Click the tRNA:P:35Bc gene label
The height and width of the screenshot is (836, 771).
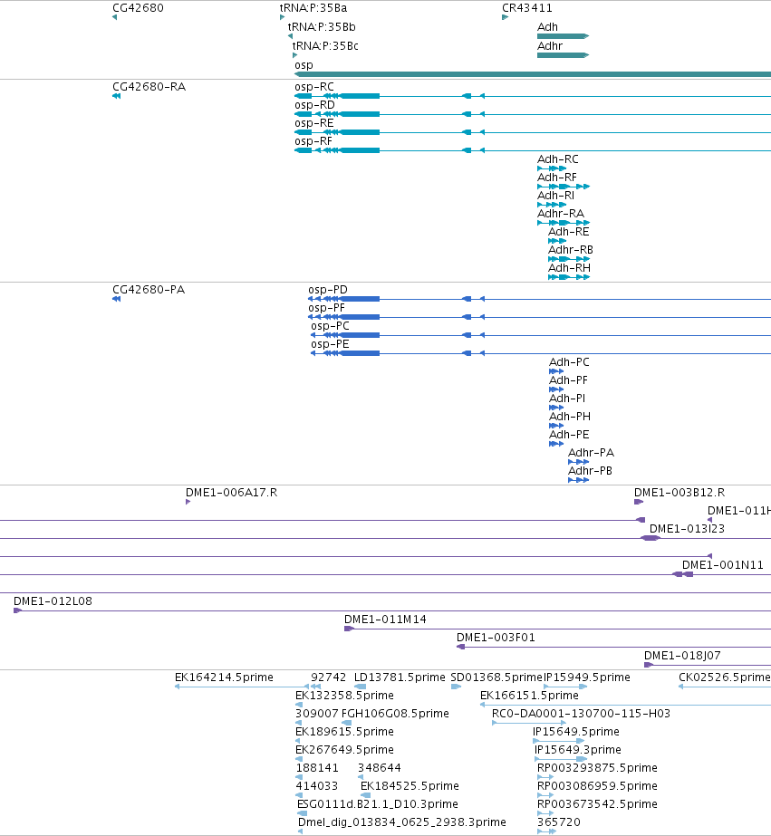coord(325,46)
